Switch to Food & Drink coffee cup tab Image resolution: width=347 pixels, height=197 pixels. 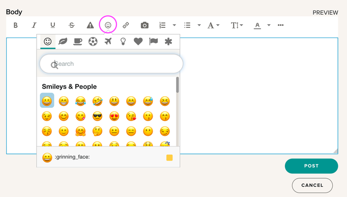[78, 42]
